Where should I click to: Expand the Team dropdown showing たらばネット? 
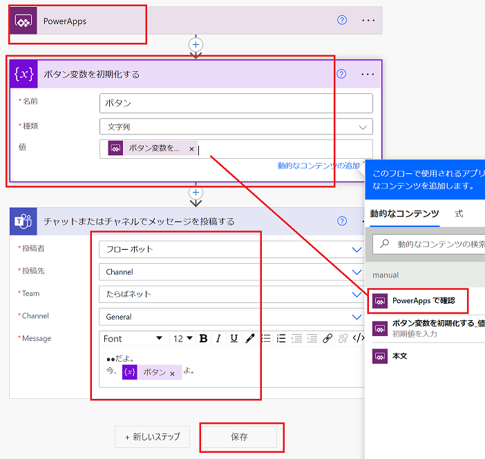point(356,294)
